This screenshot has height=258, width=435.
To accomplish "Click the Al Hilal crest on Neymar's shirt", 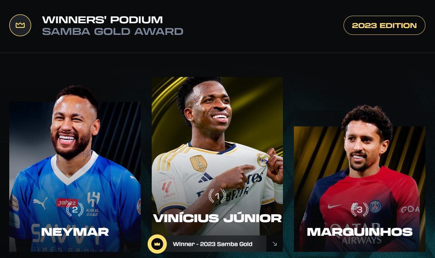I will [x=93, y=204].
